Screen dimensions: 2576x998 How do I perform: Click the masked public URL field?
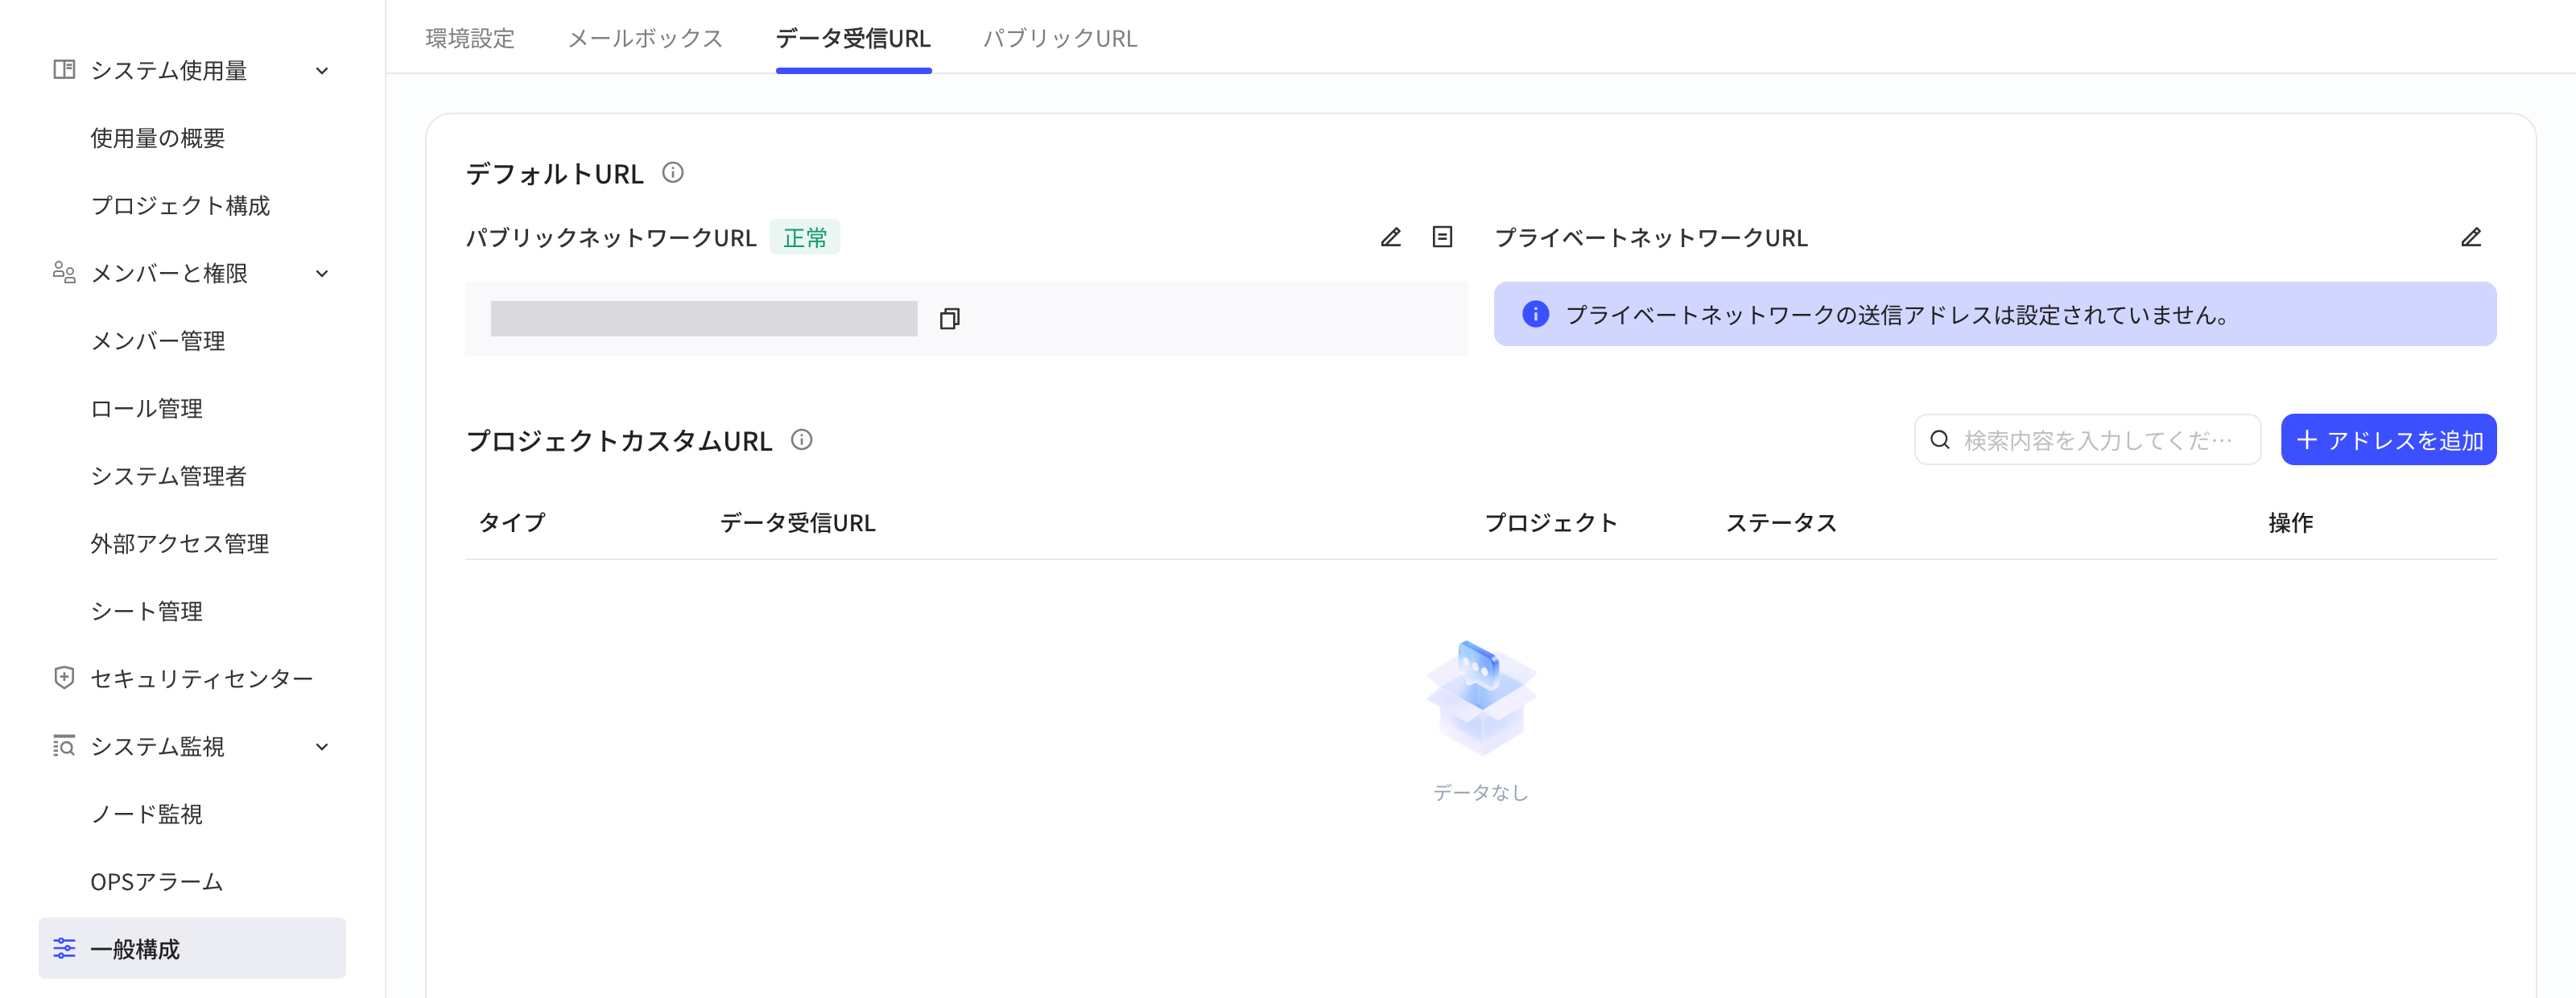point(704,318)
